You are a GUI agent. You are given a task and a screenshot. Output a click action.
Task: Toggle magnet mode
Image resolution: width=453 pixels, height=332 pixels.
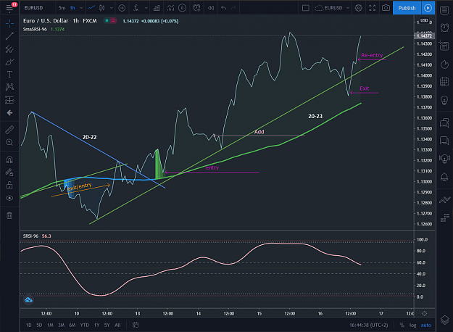coord(9,159)
